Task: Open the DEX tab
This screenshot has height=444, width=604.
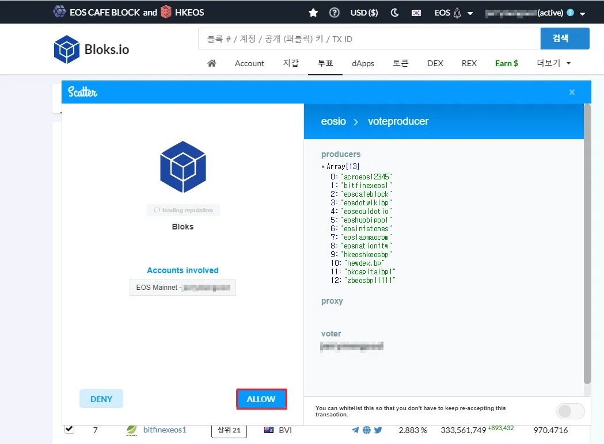Action: pyautogui.click(x=435, y=63)
